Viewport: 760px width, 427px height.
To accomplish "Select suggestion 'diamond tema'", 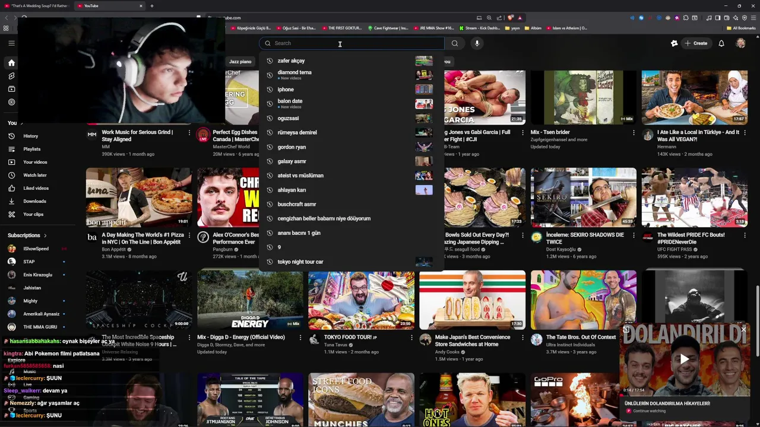I will coord(351,75).
